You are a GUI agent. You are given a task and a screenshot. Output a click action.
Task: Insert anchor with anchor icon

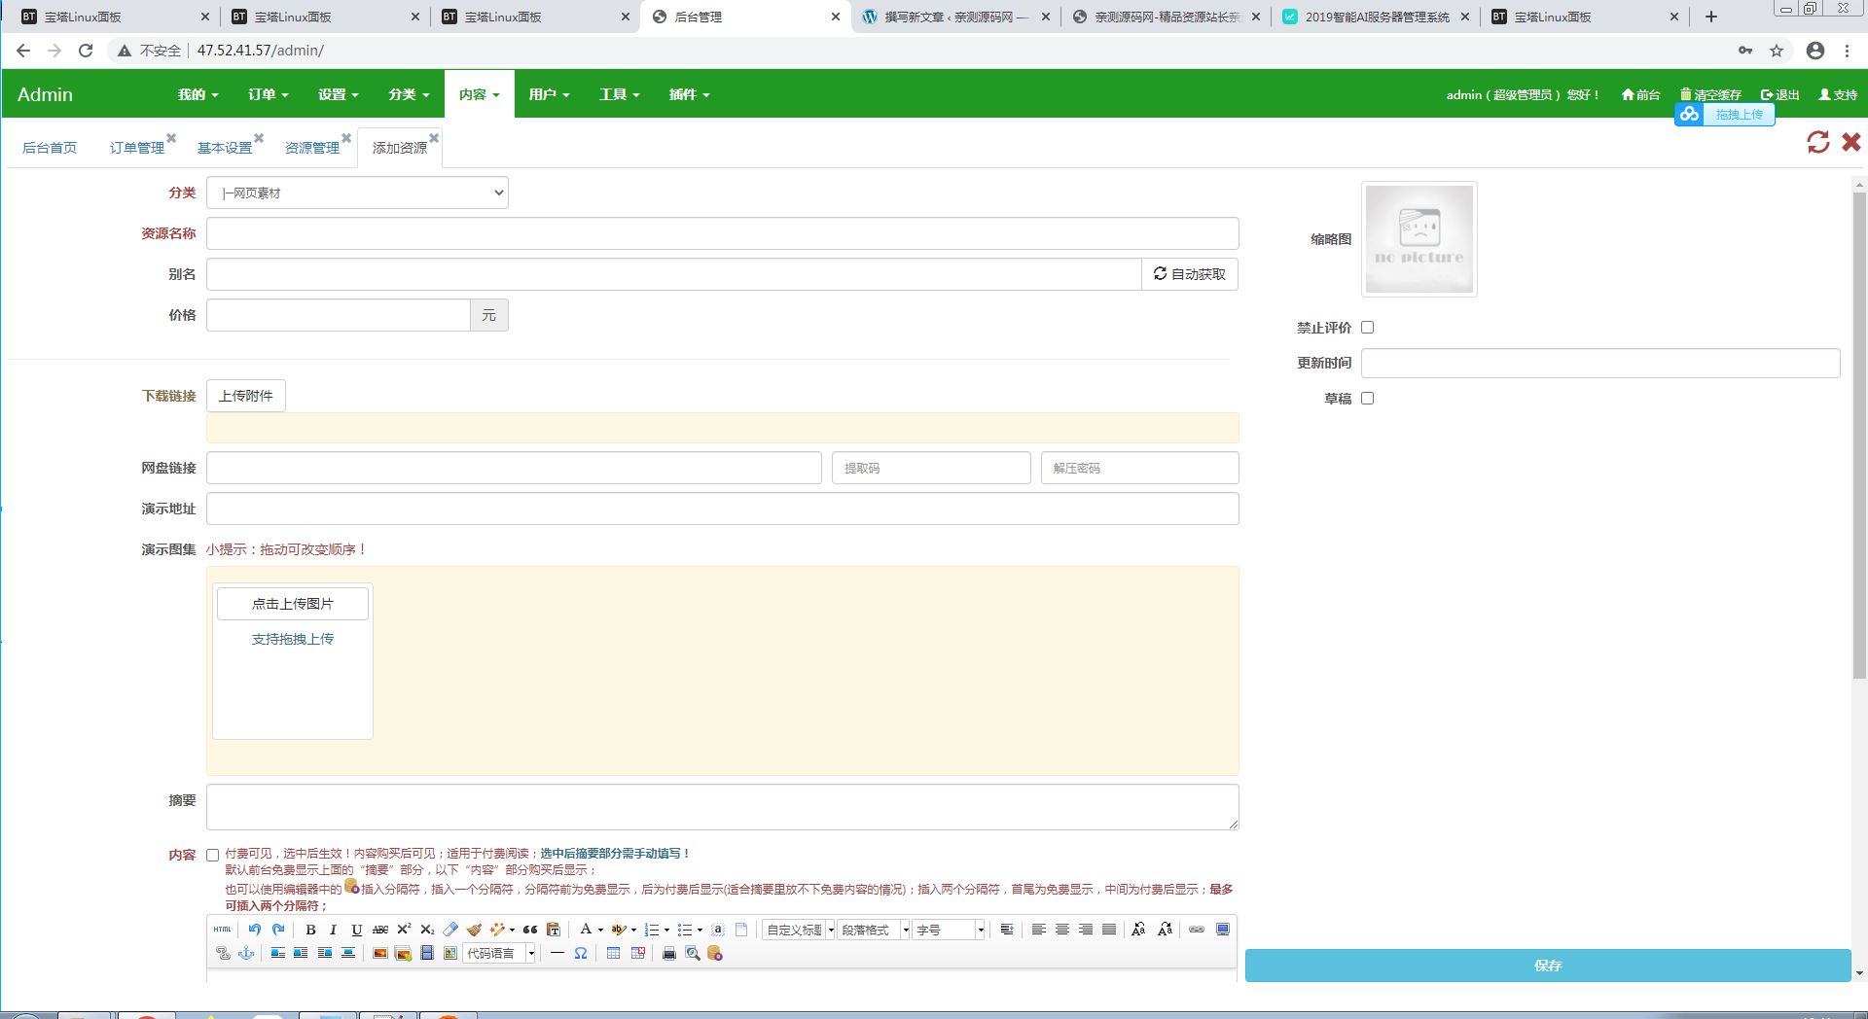point(246,953)
